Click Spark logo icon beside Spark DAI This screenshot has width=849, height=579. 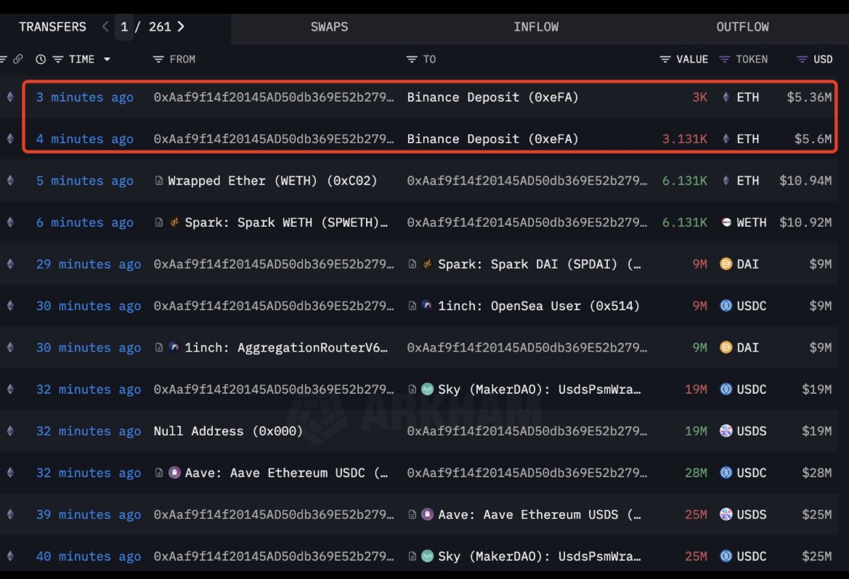pyautogui.click(x=427, y=264)
